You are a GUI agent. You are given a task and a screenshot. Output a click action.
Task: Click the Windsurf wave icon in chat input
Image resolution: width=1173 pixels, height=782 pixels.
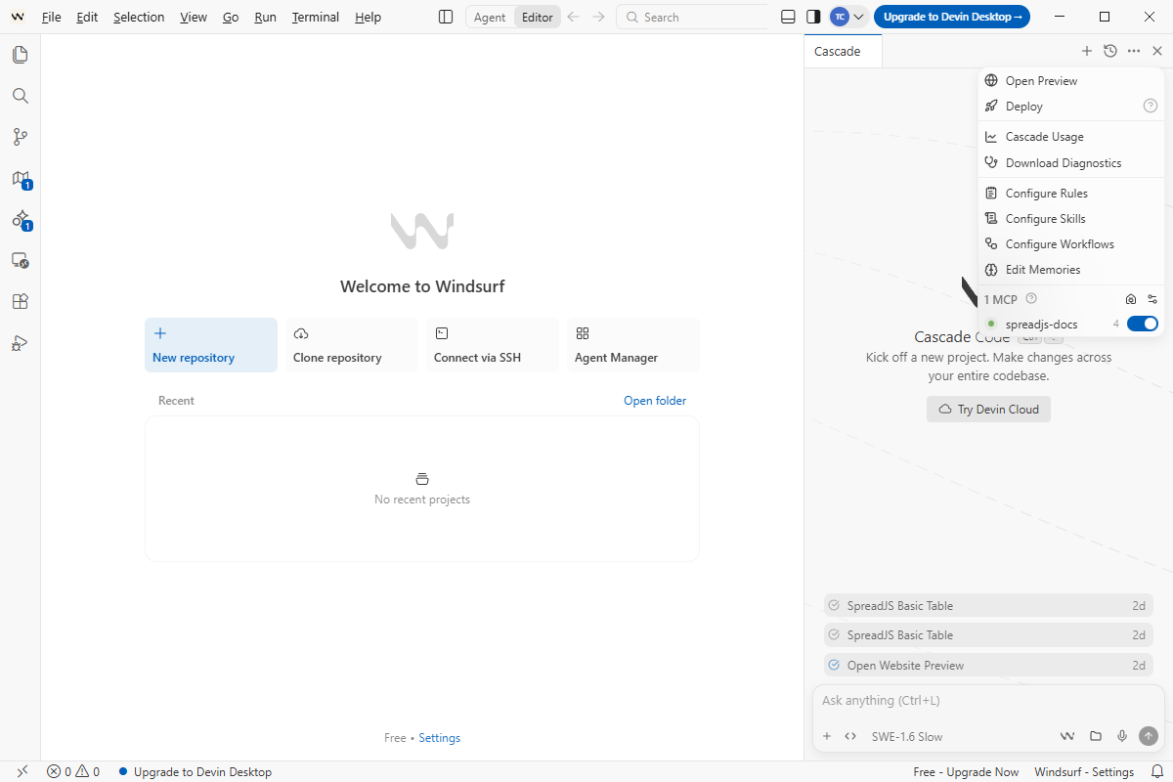[x=1067, y=736]
